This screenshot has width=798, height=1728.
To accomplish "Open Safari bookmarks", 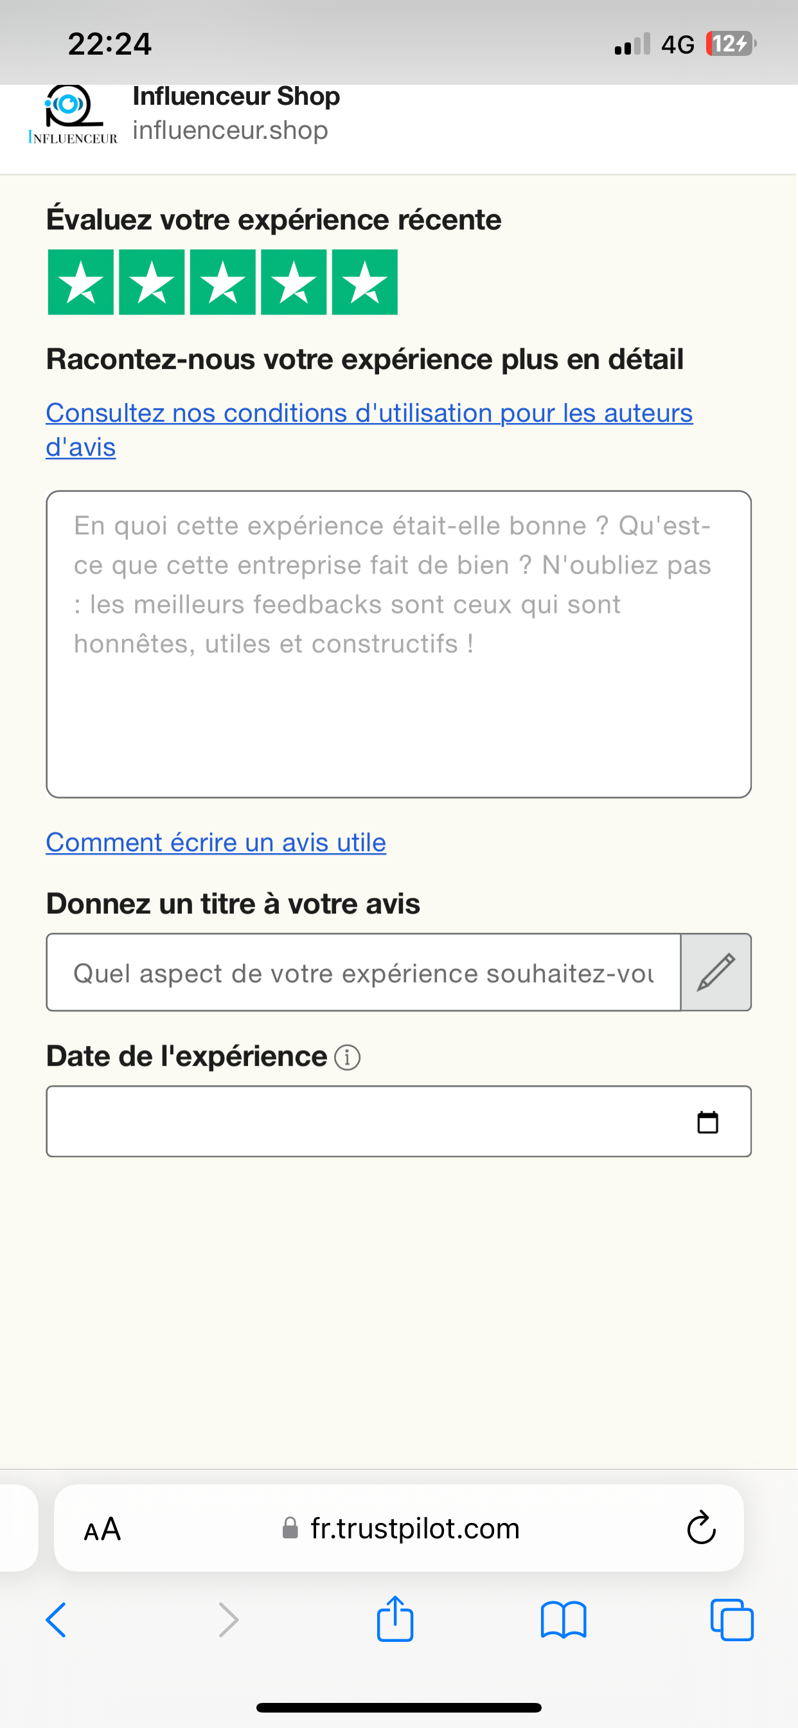I will tap(563, 1620).
